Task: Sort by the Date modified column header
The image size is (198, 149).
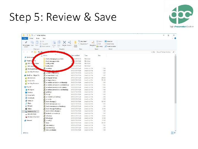Action: (75, 55)
